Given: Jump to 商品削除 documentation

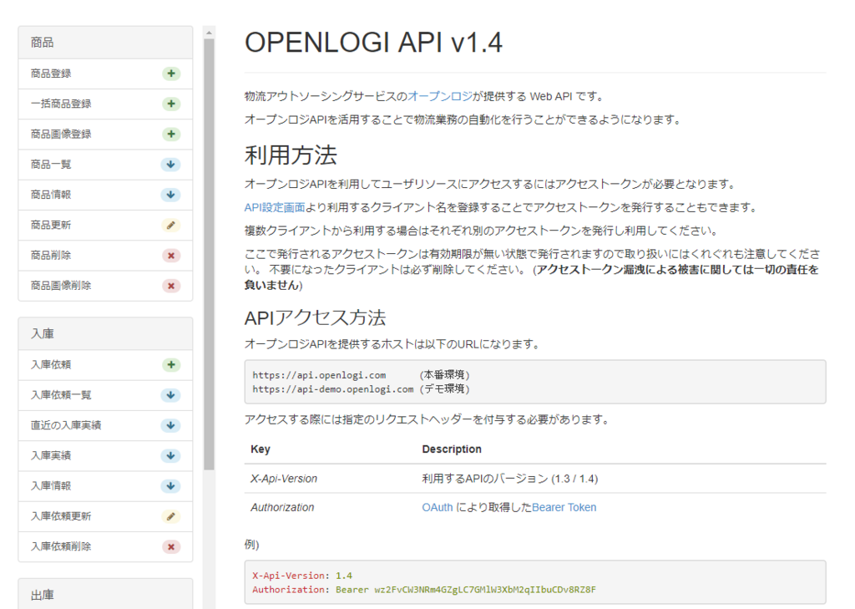Looking at the screenshot, I should pos(105,256).
